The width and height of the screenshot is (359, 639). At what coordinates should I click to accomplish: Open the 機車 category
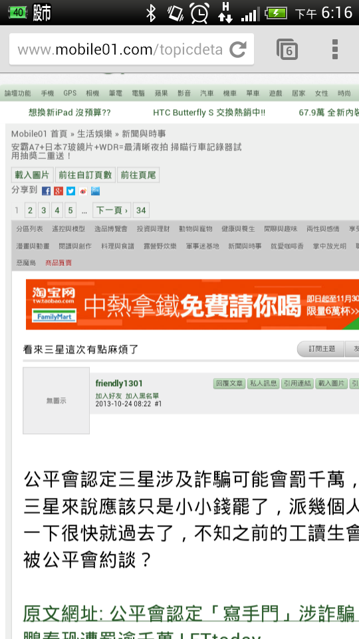(229, 93)
